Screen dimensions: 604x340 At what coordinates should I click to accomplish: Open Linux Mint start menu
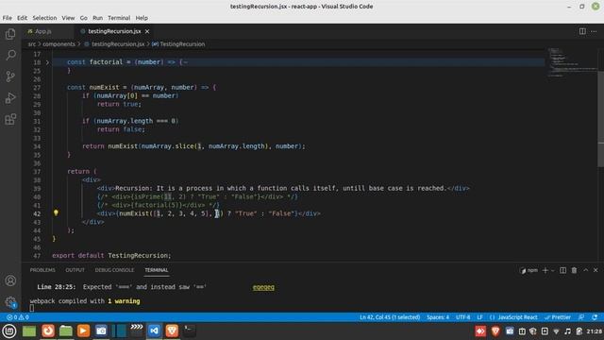coord(9,331)
